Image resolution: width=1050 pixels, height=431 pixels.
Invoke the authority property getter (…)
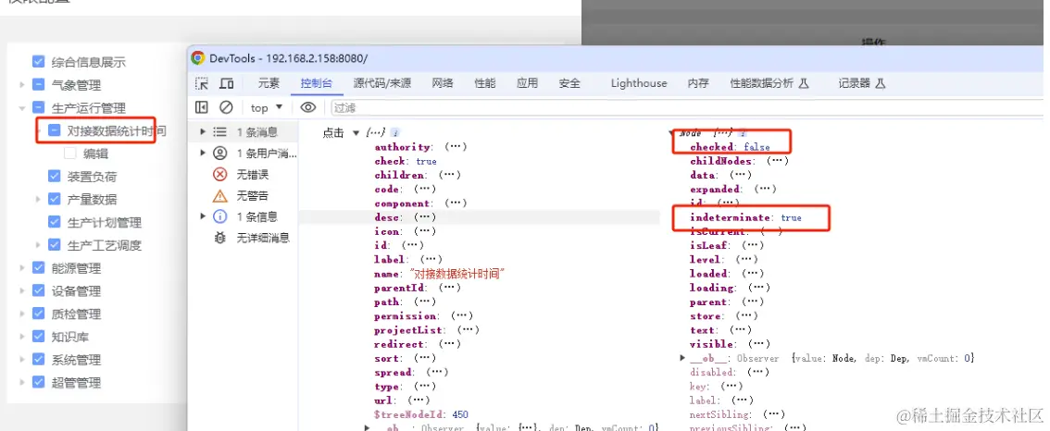455,146
